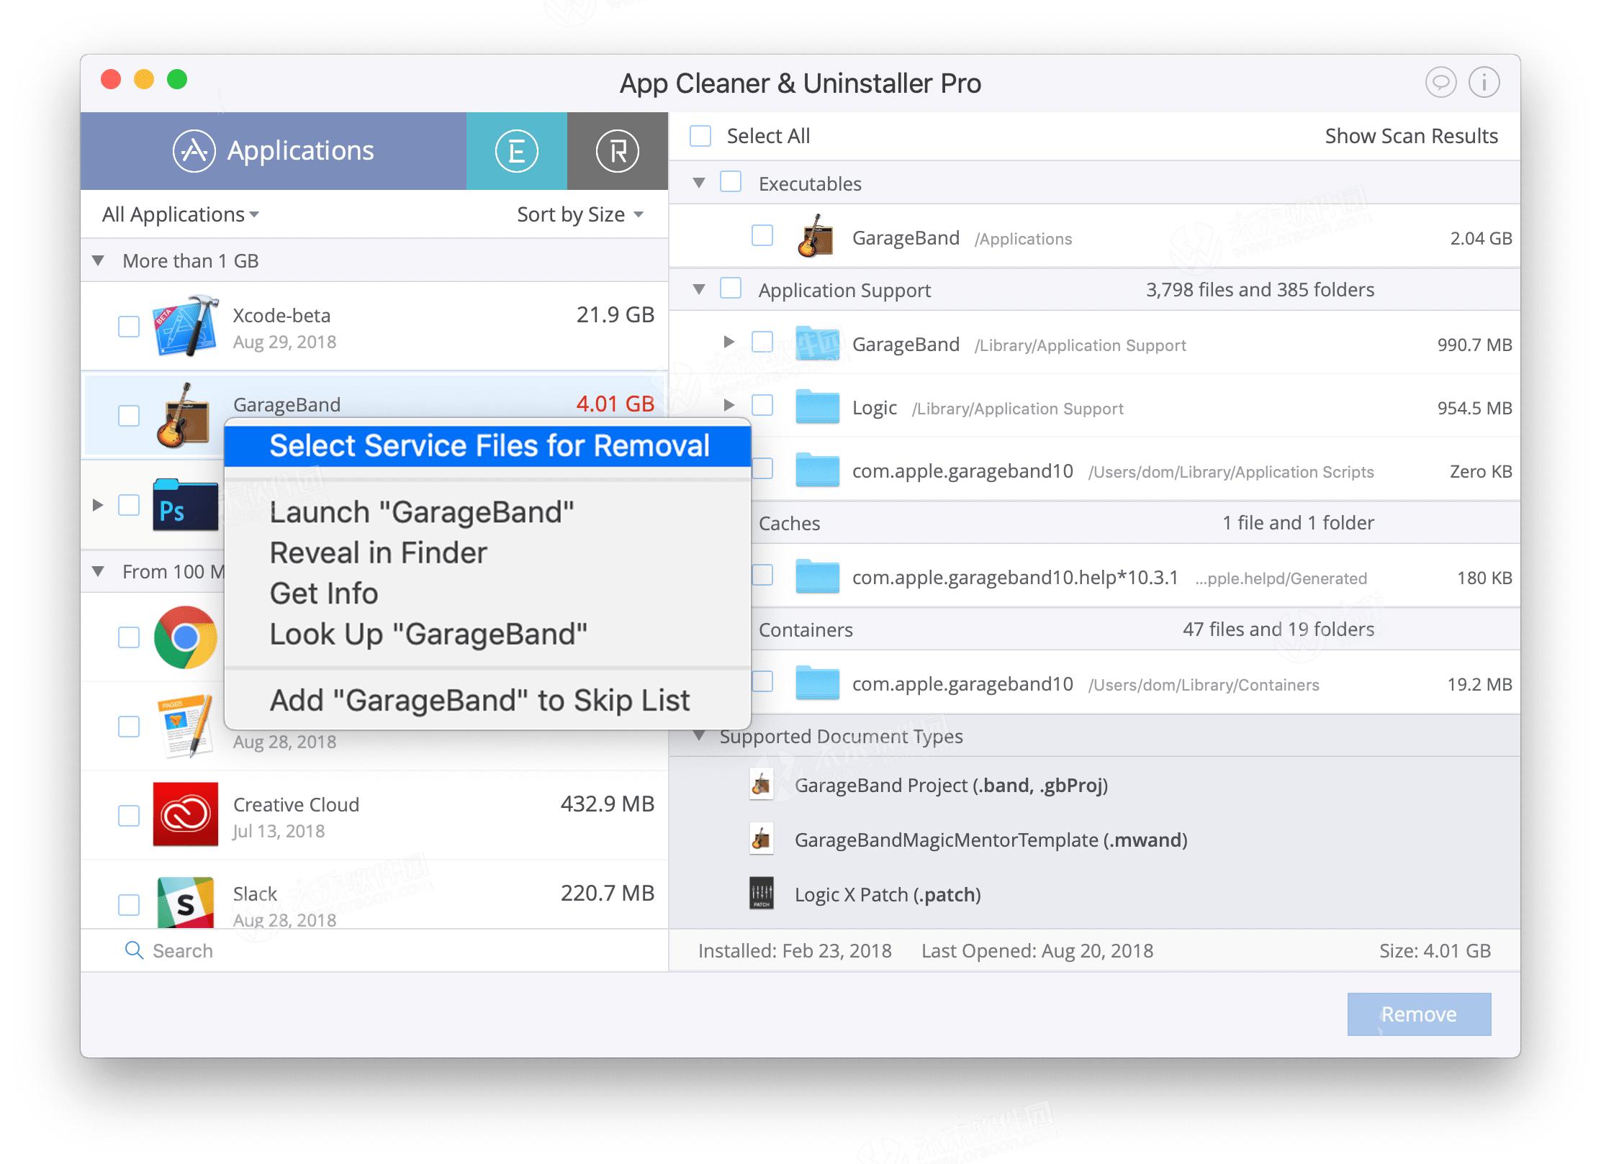Image resolution: width=1601 pixels, height=1164 pixels.
Task: Check the Select All checkbox
Action: coord(699,135)
